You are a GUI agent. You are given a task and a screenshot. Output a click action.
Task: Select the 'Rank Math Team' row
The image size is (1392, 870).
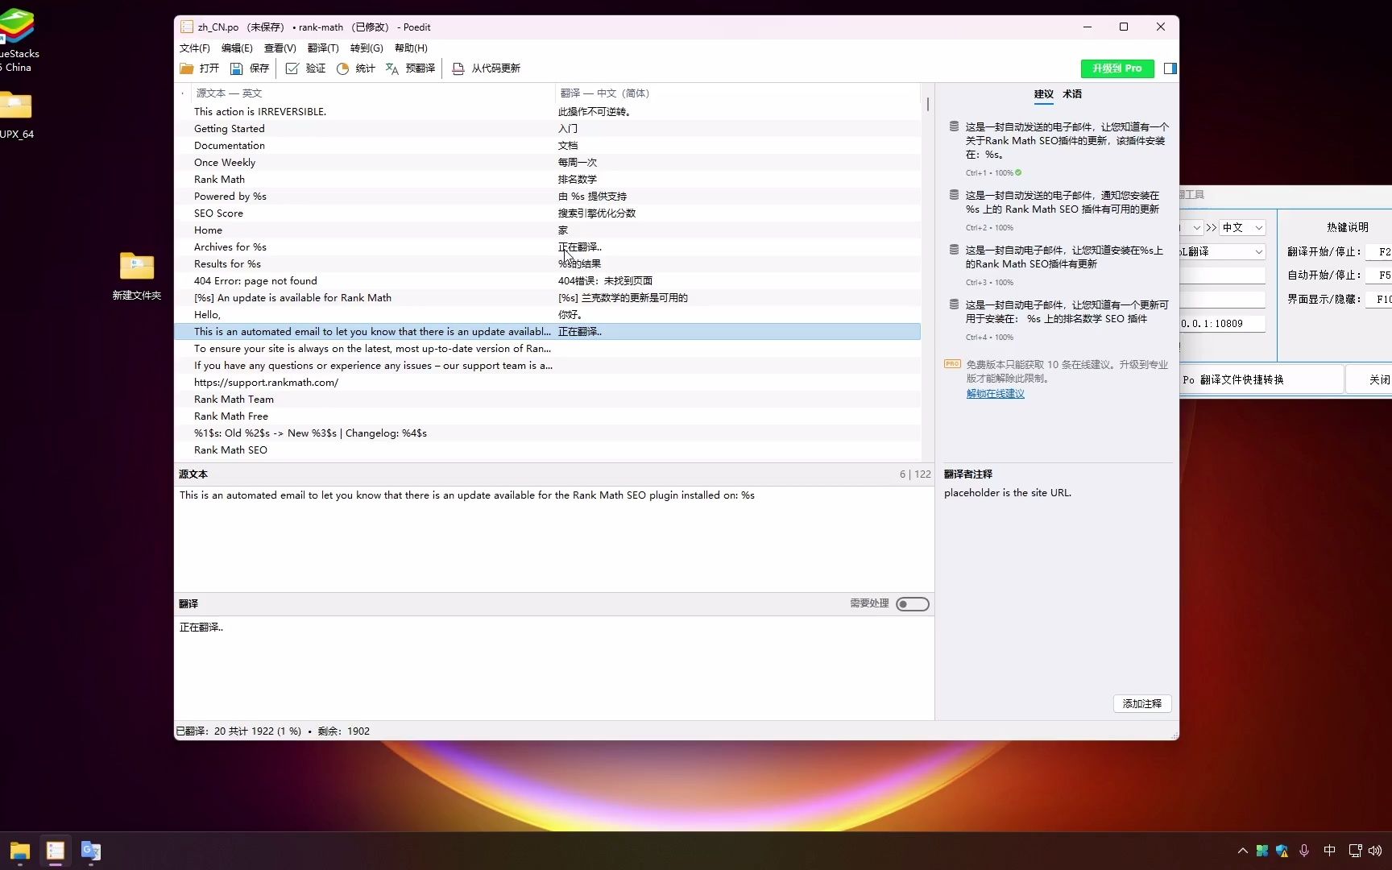point(548,400)
